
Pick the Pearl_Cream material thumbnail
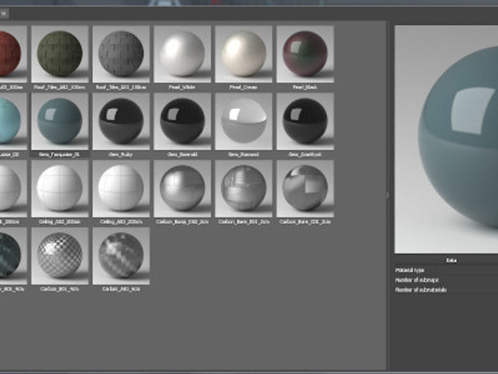[x=244, y=54]
